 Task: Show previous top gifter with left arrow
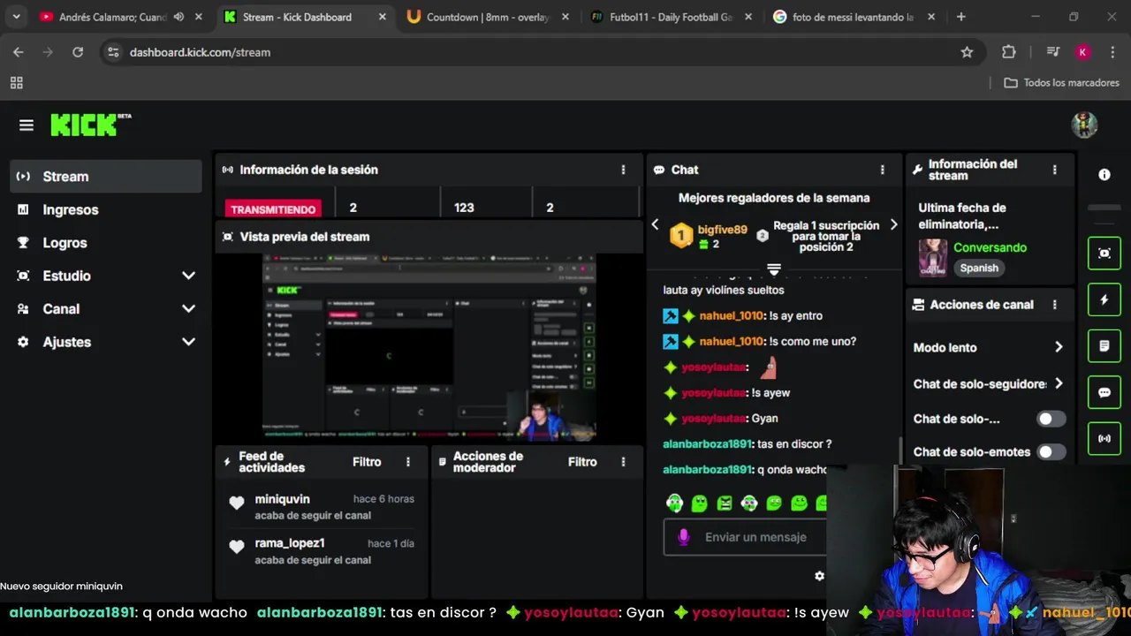[x=655, y=224]
